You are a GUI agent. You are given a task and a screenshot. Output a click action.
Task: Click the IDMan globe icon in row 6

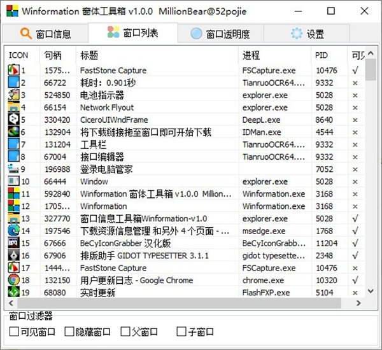pos(14,132)
